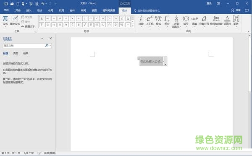The image size is (252, 156).
Task: Select the 页面 (Pages) navigation tab
Action: (x=16, y=53)
